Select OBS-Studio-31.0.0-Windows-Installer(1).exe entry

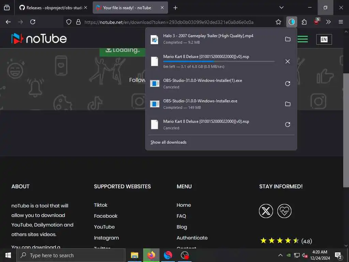(214, 84)
